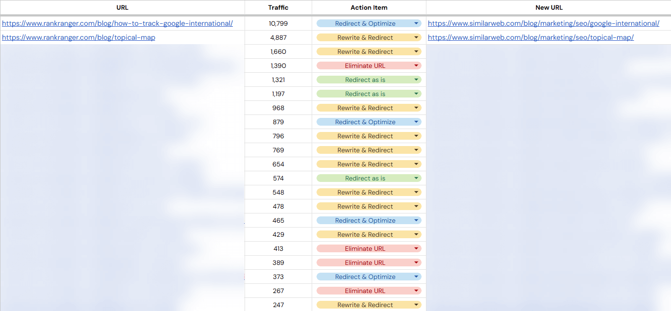
Task: Open the Rewrite & Redirect dropdown on the 247 row
Action: click(416, 305)
